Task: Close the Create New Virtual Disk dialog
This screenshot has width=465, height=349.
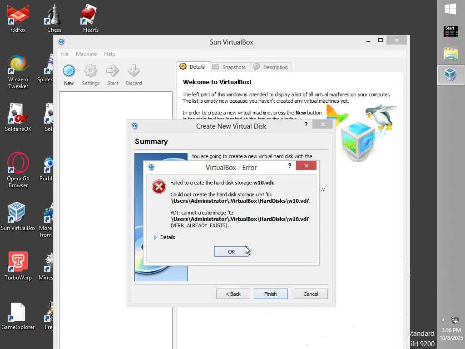Action: [x=323, y=125]
